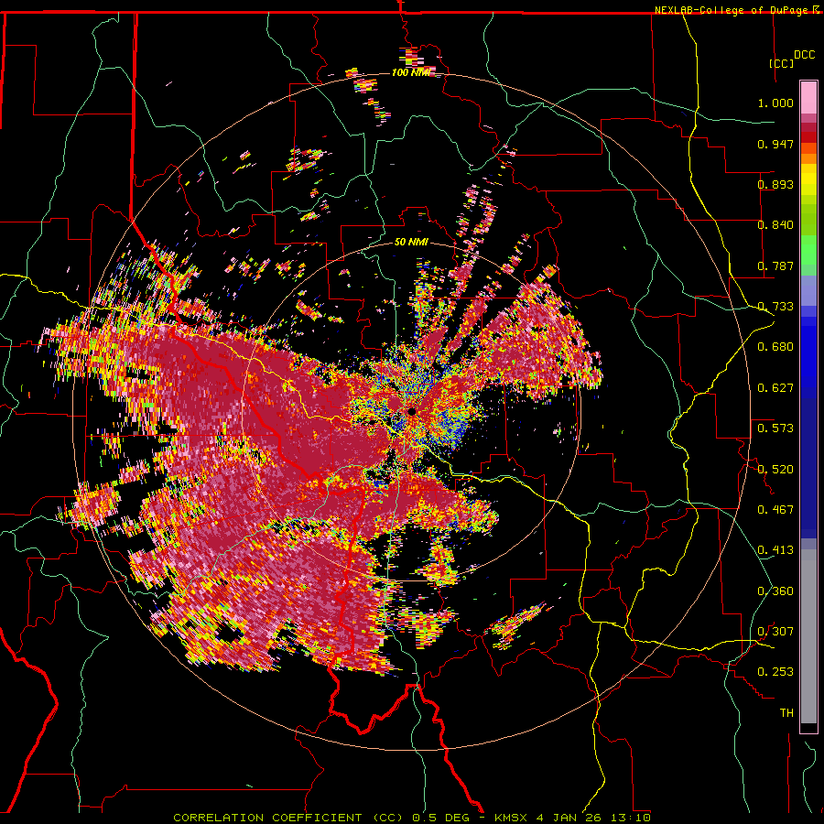This screenshot has height=824, width=824.
Task: Click the 50 NMI range ring label
Action: click(411, 242)
